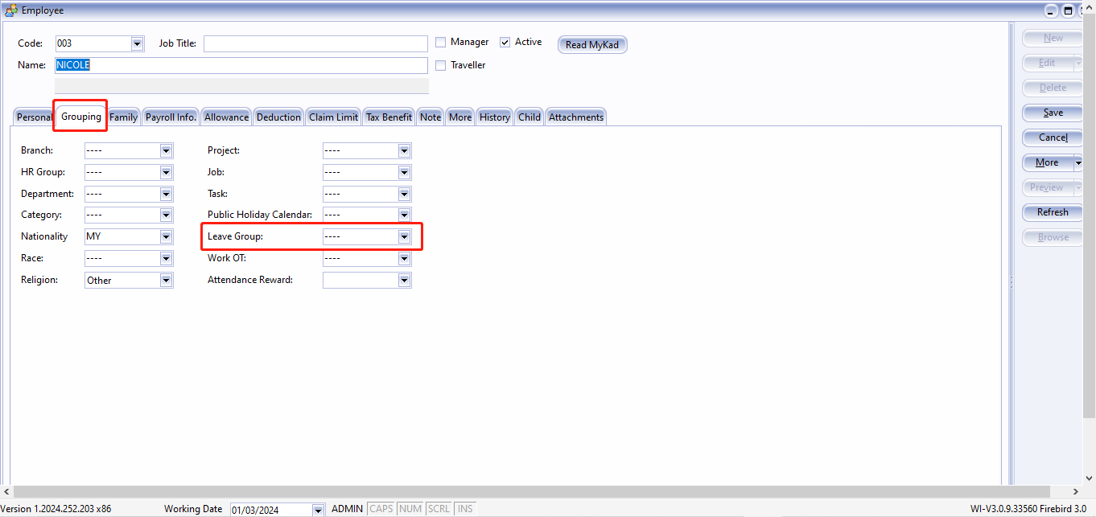Click the Read MyKad button
This screenshot has width=1096, height=517.
point(592,44)
